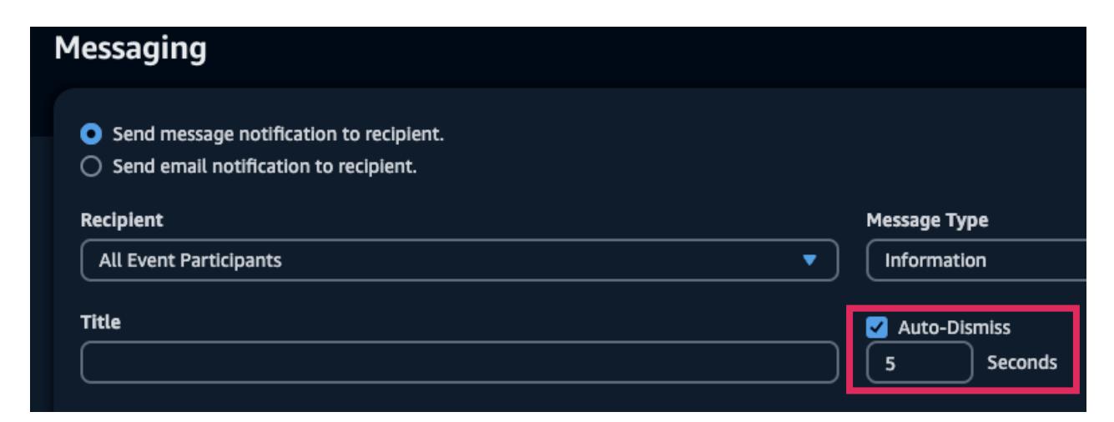Screen dimensions: 1114x422
Task: Focus the Auto-Dismiss seconds input box
Action: 919,363
